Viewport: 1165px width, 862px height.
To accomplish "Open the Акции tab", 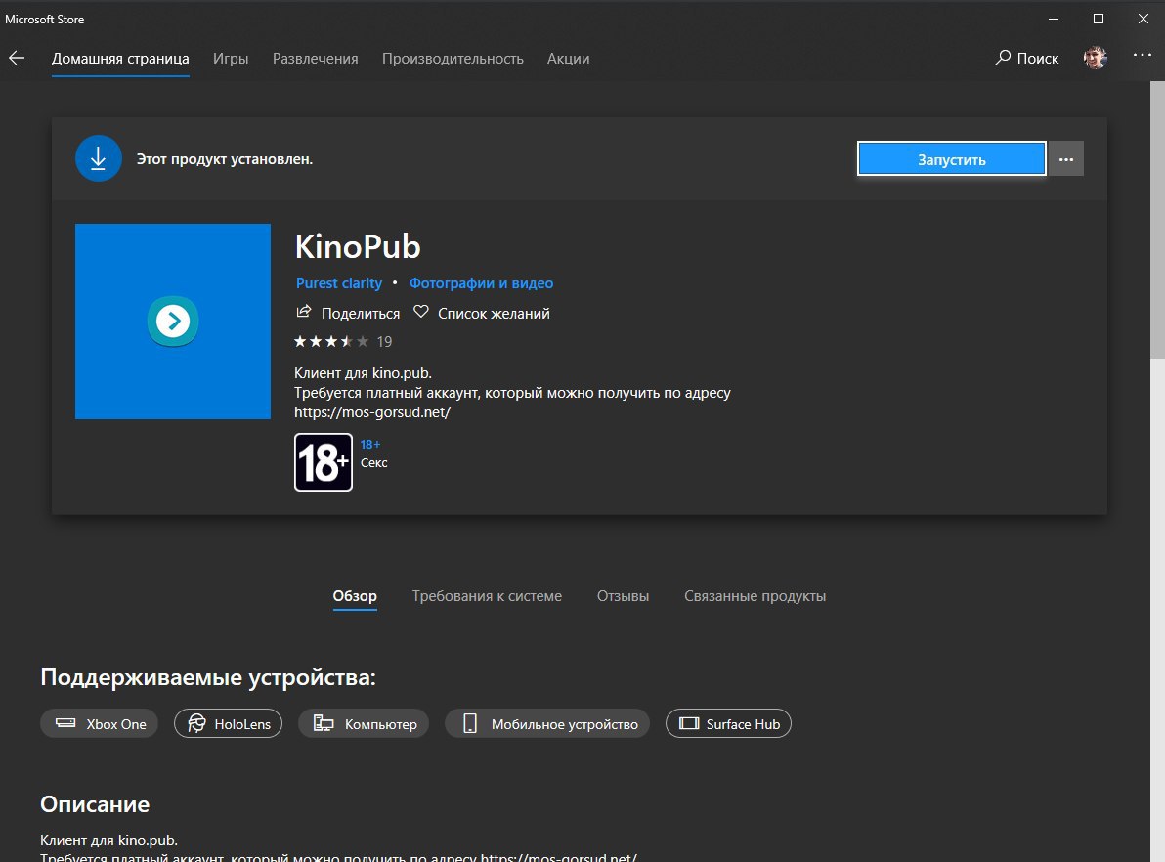I will pyautogui.click(x=569, y=59).
